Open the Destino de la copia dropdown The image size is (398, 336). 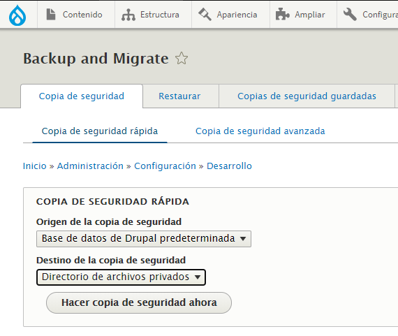point(121,277)
